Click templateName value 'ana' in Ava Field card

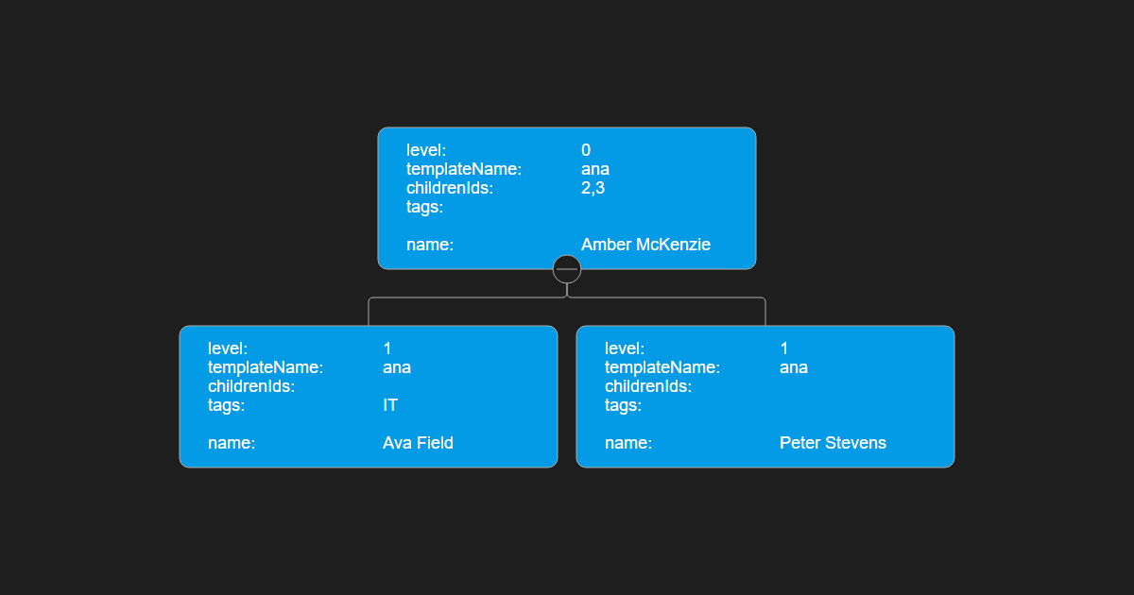397,367
